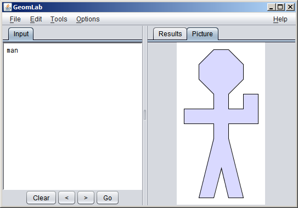
Task: Go to next history entry with > button
Action: click(x=86, y=198)
